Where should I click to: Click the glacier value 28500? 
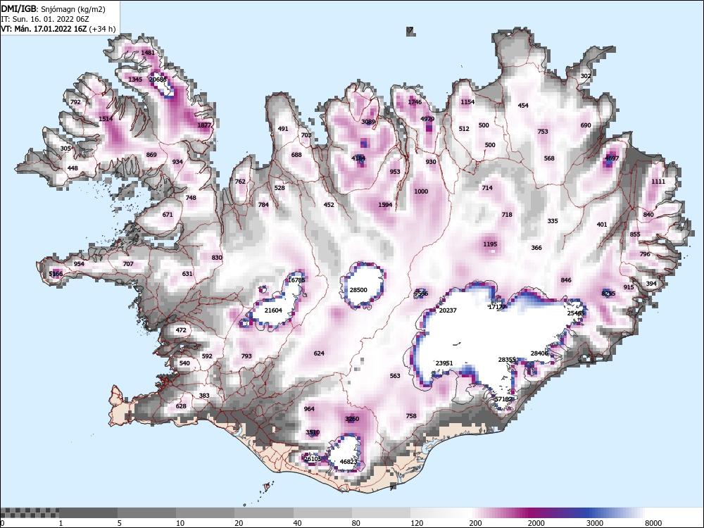pyautogui.click(x=358, y=290)
